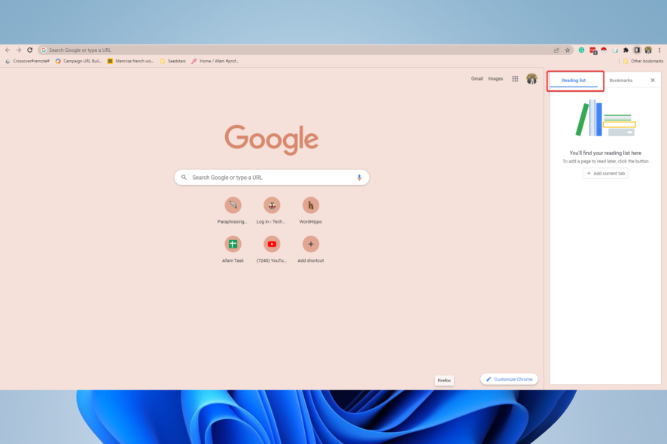
Task: Open the WordHippo shortcut
Action: pos(310,210)
